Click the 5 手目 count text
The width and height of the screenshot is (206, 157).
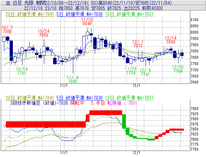(98, 103)
